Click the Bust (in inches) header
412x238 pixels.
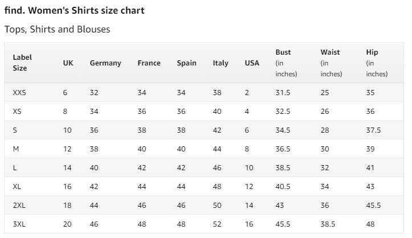286,63
